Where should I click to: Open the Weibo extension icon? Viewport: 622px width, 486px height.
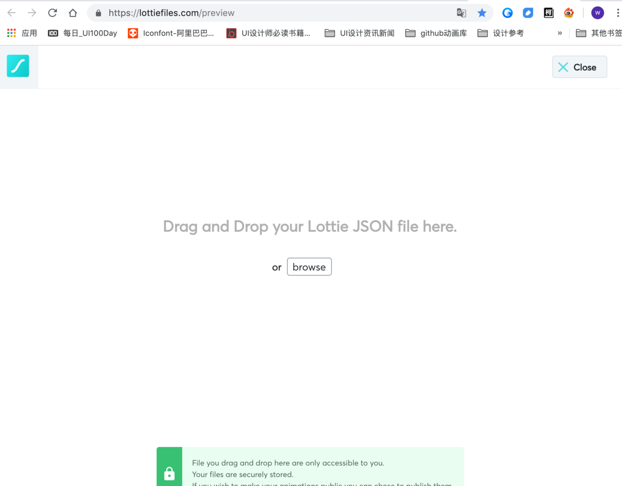569,13
